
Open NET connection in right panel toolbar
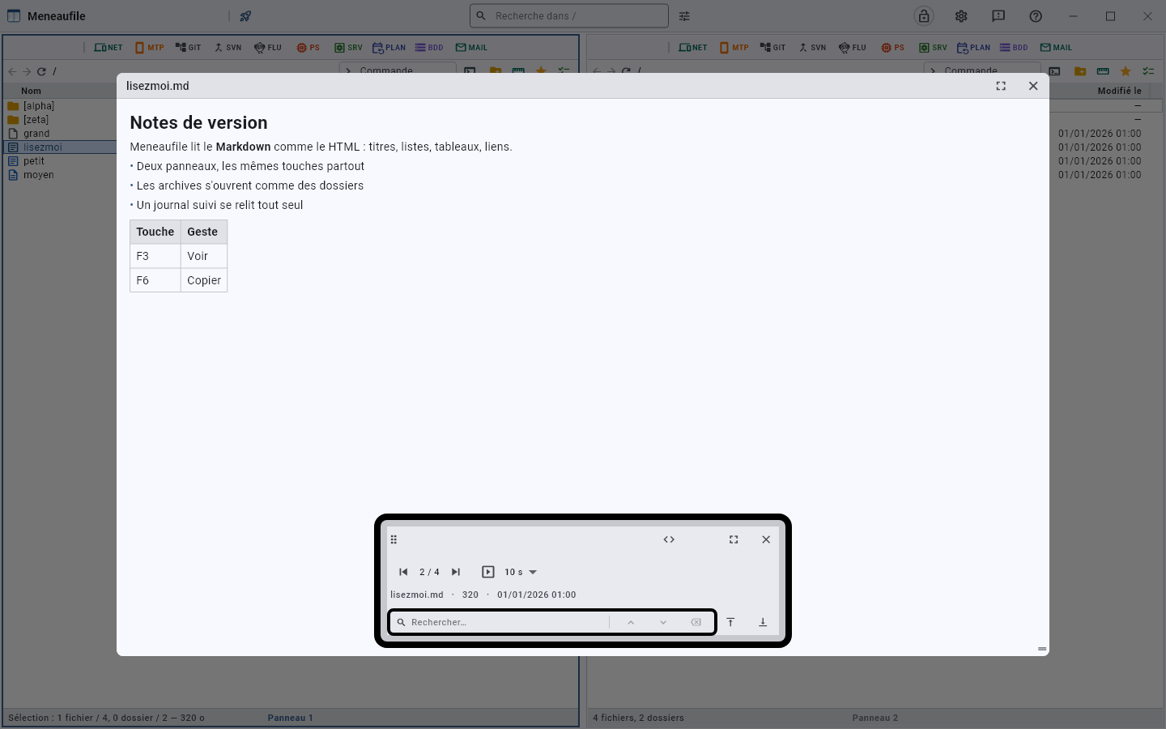tap(693, 48)
